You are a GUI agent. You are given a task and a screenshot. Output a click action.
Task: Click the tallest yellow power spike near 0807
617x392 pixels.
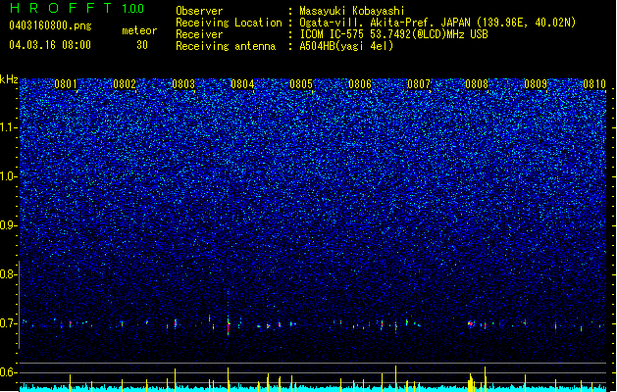point(396,378)
